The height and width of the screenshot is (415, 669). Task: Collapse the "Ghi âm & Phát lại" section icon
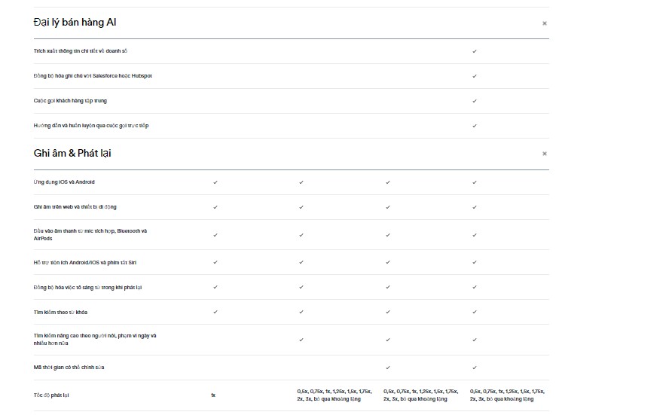point(545,154)
